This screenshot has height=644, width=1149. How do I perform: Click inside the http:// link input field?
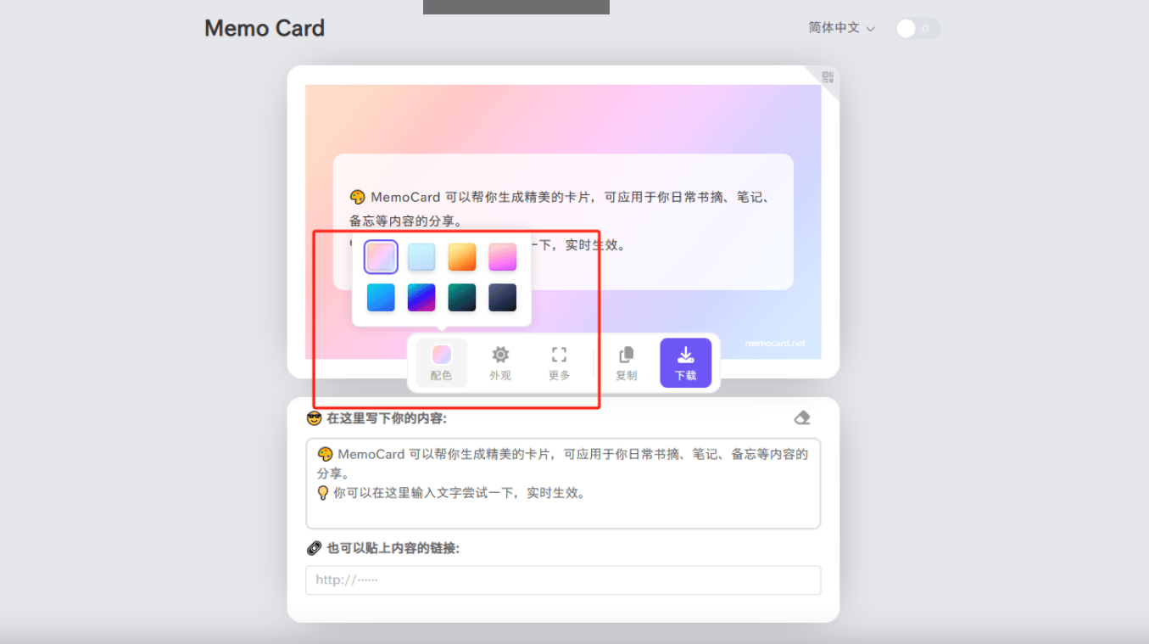coord(562,580)
